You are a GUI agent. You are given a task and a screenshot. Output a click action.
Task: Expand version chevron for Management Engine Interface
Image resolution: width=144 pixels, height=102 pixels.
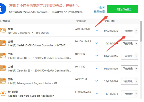click(97, 81)
